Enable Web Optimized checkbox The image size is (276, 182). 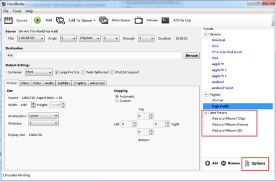pos(83,72)
